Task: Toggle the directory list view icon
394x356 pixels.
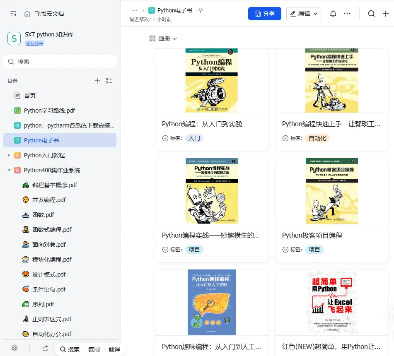Action: pos(109,81)
